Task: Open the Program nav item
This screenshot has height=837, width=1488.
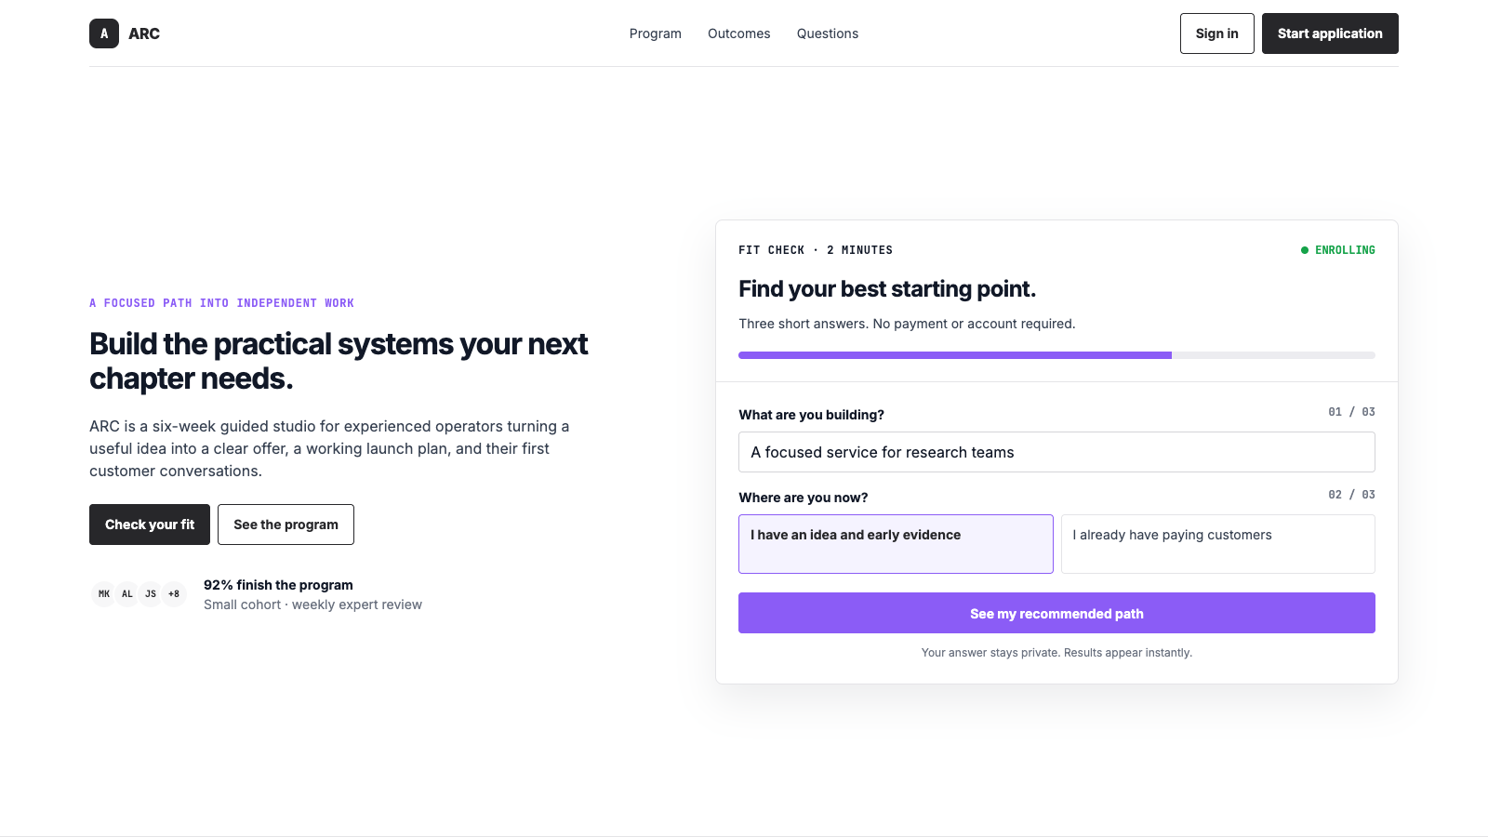Action: tap(656, 33)
